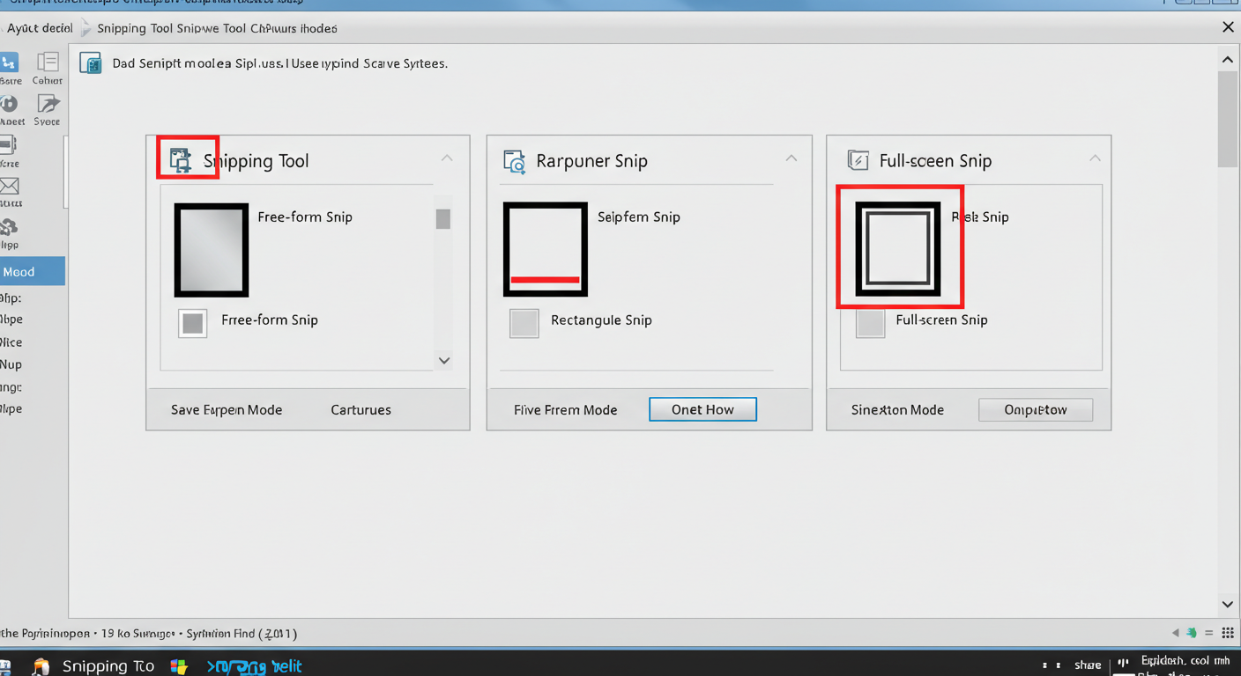The width and height of the screenshot is (1241, 676).
Task: Select the Dlip: sidebar item
Action: point(11,298)
